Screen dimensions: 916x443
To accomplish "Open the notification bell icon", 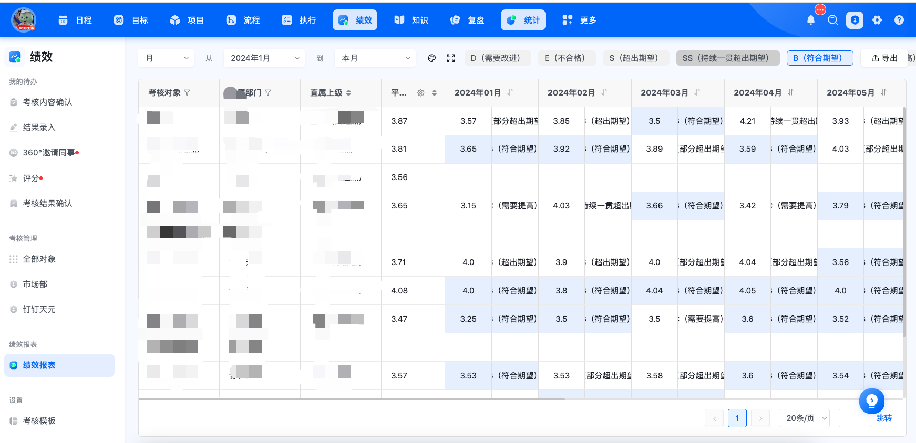I will click(811, 20).
